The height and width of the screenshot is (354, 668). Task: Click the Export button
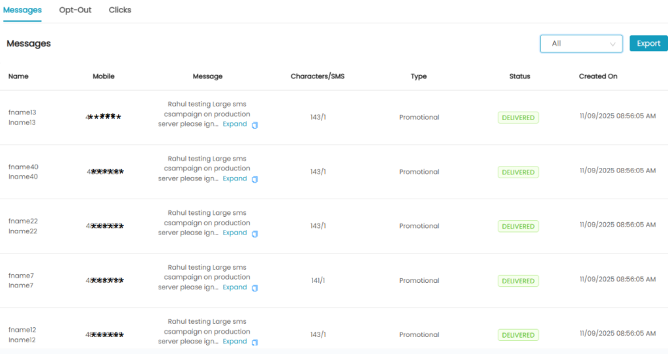tap(648, 44)
